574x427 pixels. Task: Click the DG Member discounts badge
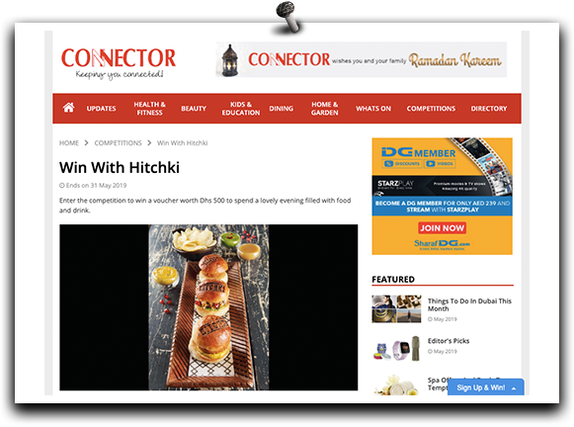[402, 164]
